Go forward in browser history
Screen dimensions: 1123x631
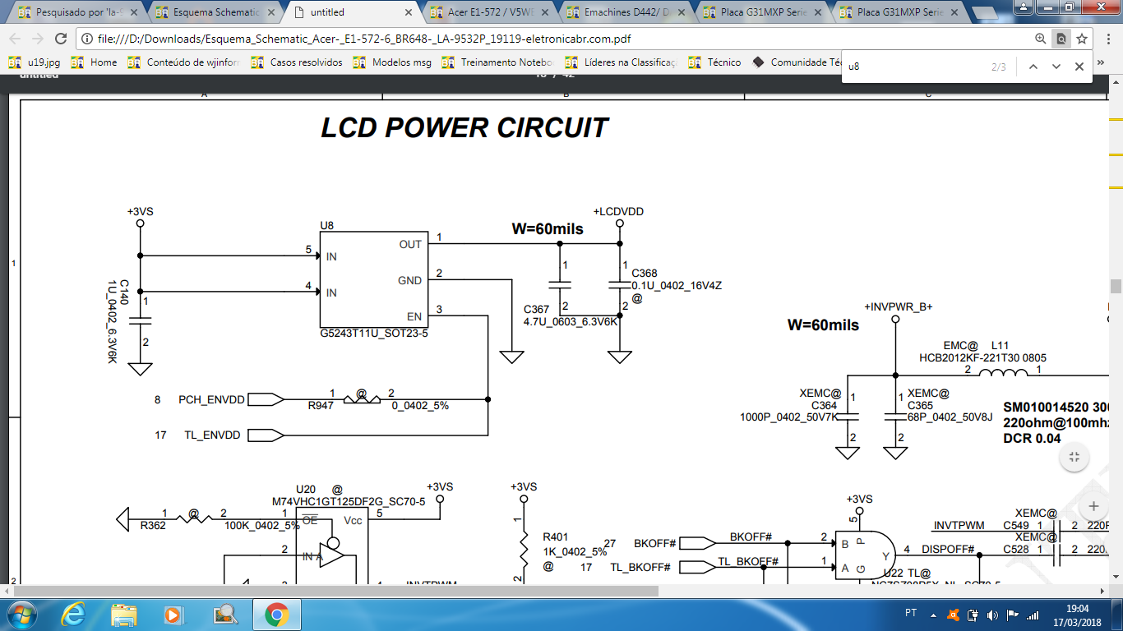tap(38, 39)
